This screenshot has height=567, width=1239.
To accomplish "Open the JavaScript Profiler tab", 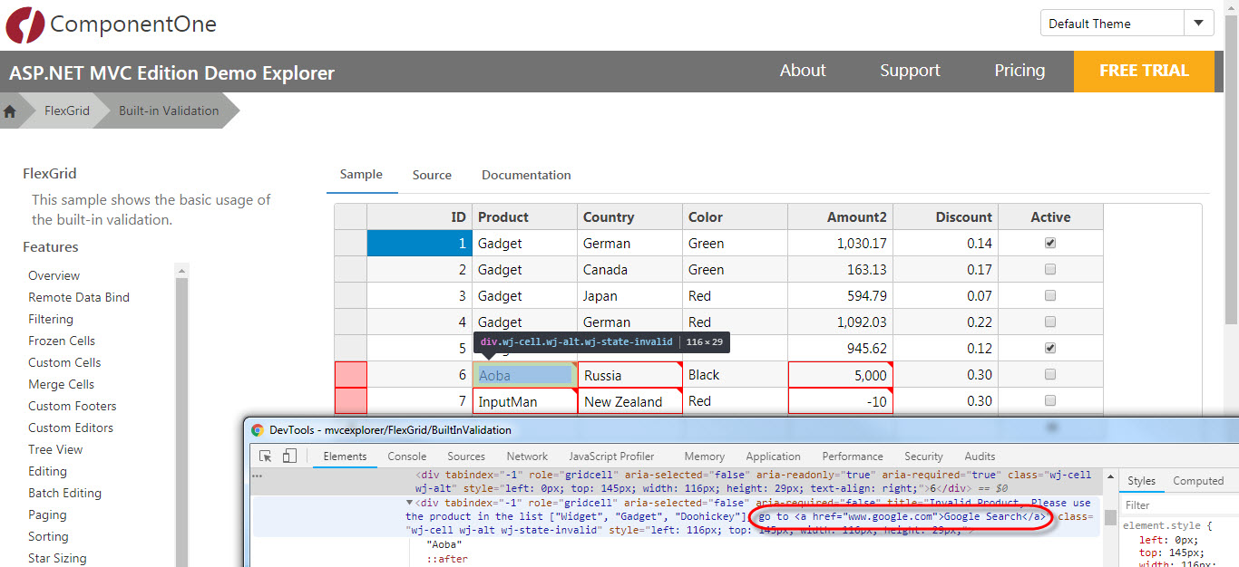I will (611, 456).
